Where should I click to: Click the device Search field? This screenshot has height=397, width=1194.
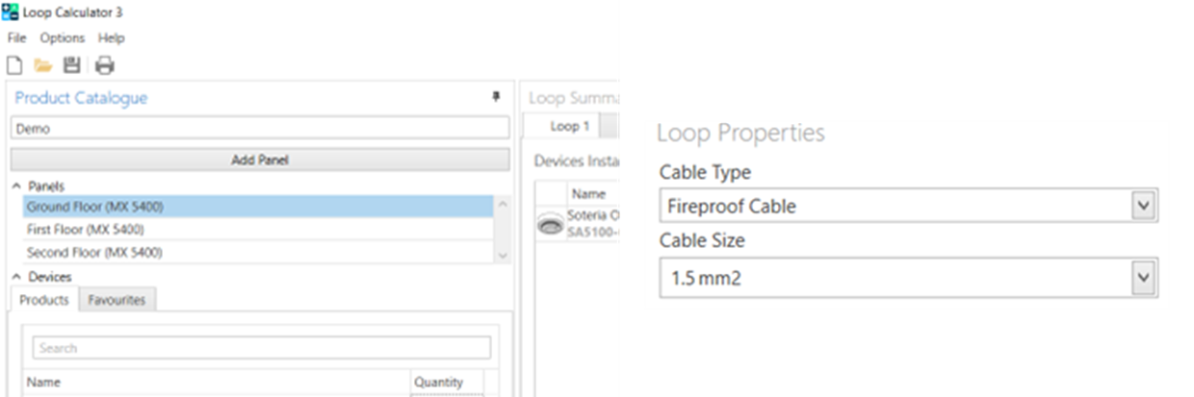pos(262,348)
